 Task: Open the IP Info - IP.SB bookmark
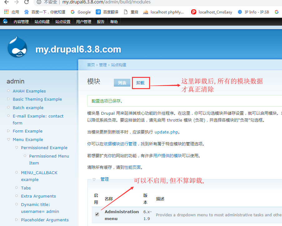click(x=253, y=12)
